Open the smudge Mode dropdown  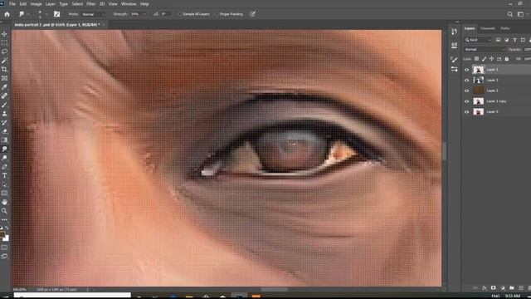pos(94,14)
